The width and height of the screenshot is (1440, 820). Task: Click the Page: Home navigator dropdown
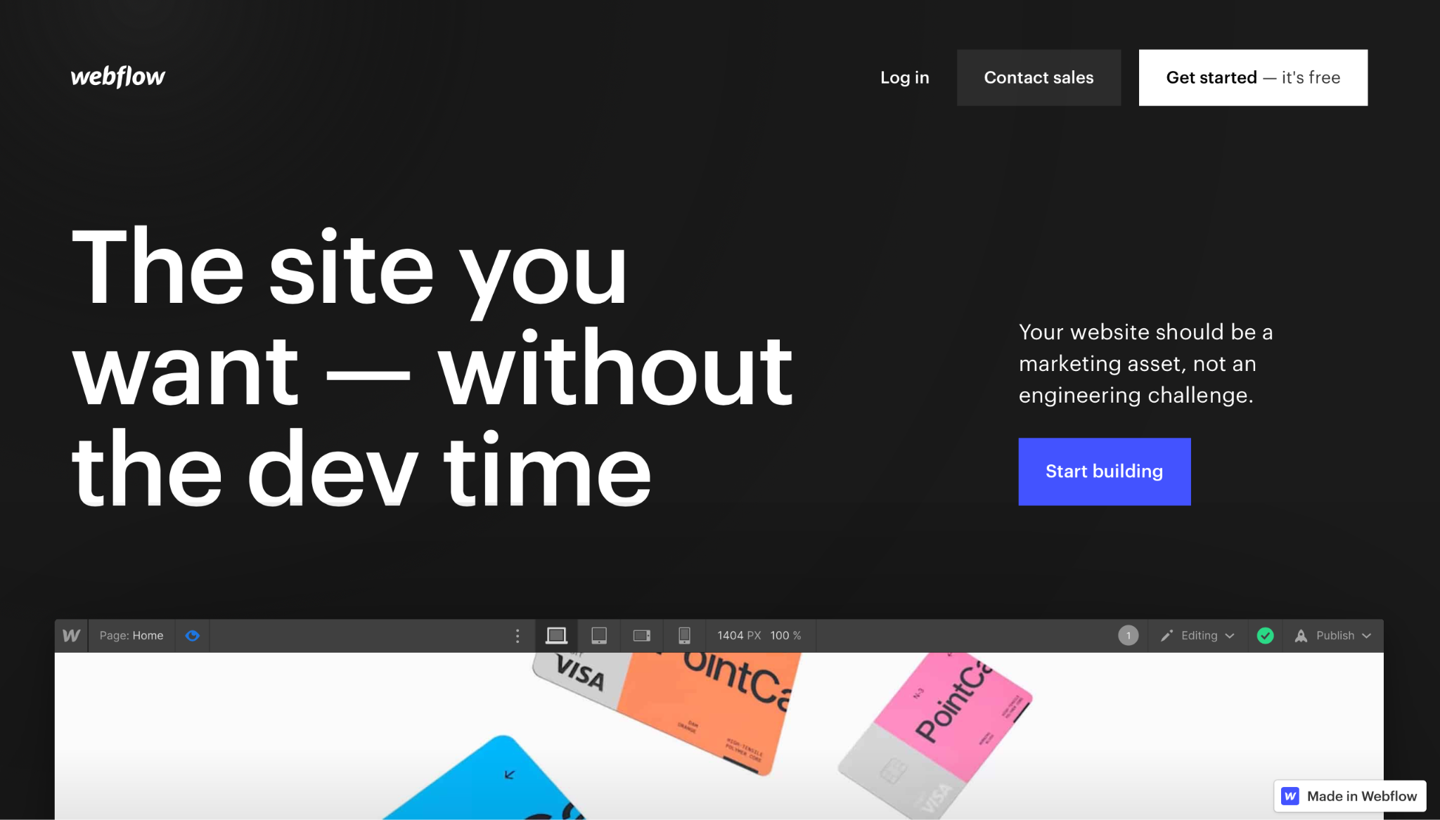pyautogui.click(x=131, y=635)
